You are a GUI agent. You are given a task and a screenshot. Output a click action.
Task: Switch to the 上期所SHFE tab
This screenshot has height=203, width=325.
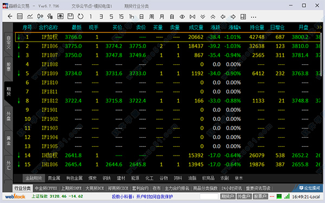[x=71, y=188]
